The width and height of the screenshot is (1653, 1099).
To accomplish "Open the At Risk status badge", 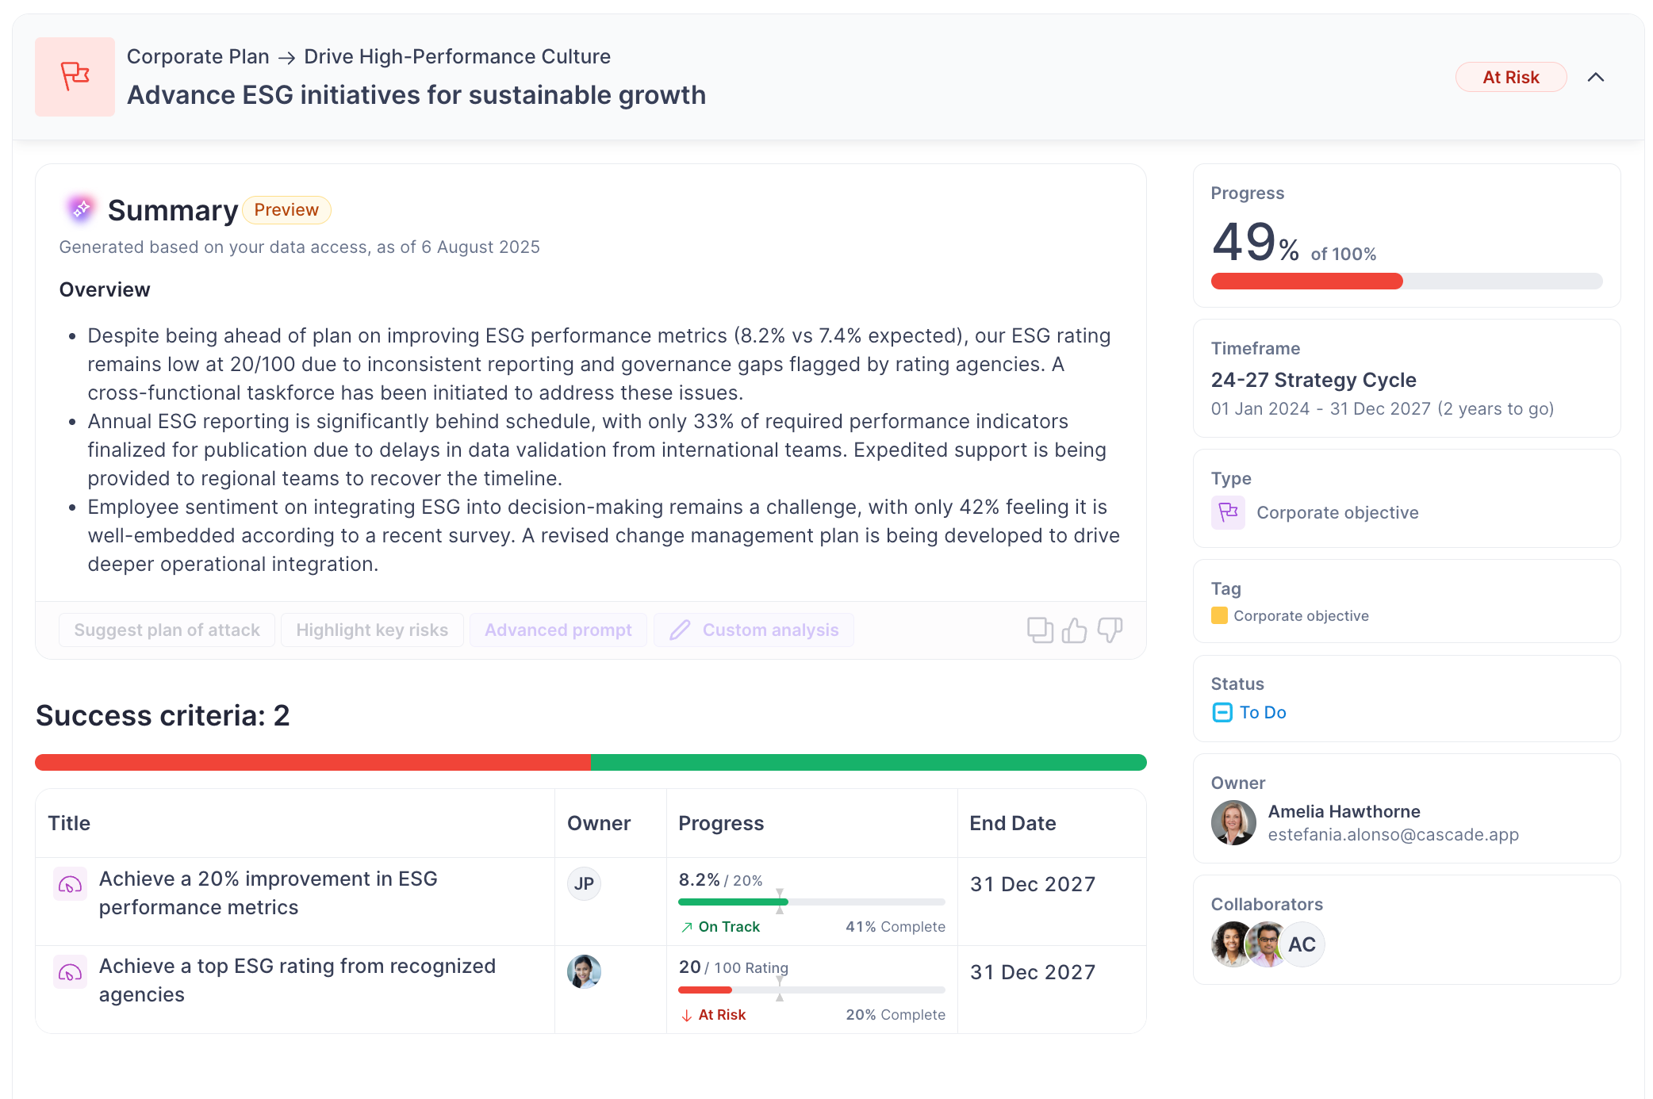I will [1510, 77].
